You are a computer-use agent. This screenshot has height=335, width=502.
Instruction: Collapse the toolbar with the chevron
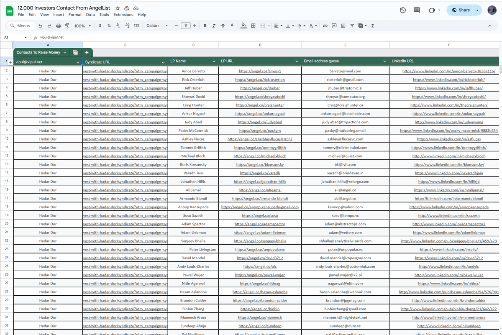pos(490,26)
